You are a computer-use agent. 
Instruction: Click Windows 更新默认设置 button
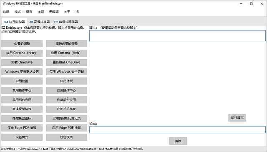(x=22, y=72)
